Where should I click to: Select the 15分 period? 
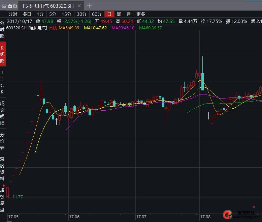click(x=66, y=14)
